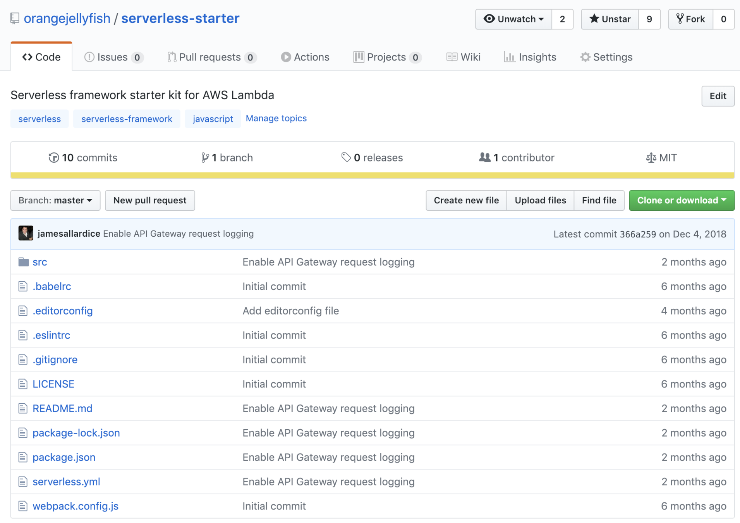View the watchers count of 2
Image resolution: width=740 pixels, height=523 pixels.
point(562,19)
